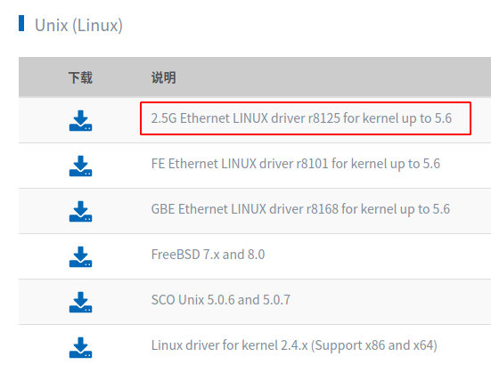Download the 2.5G Ethernet r8125 driver icon

80,120
